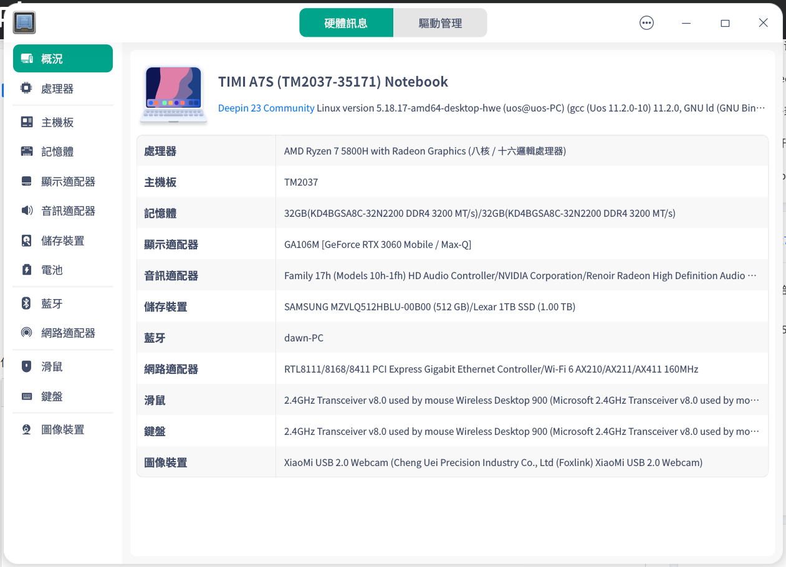
Task: Click the 顯示適配器 row label in the table
Action: pyautogui.click(x=171, y=244)
